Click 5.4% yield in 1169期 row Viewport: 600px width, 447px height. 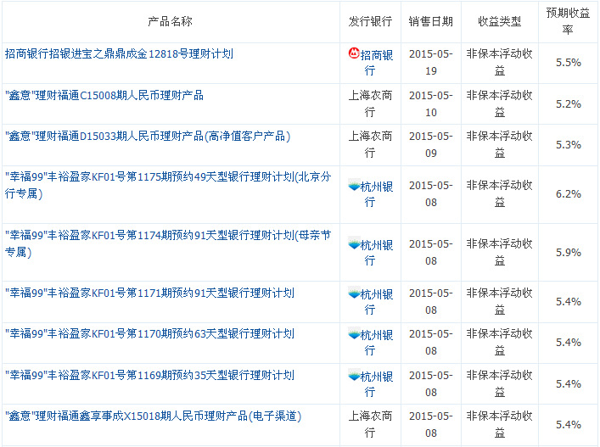click(x=569, y=384)
